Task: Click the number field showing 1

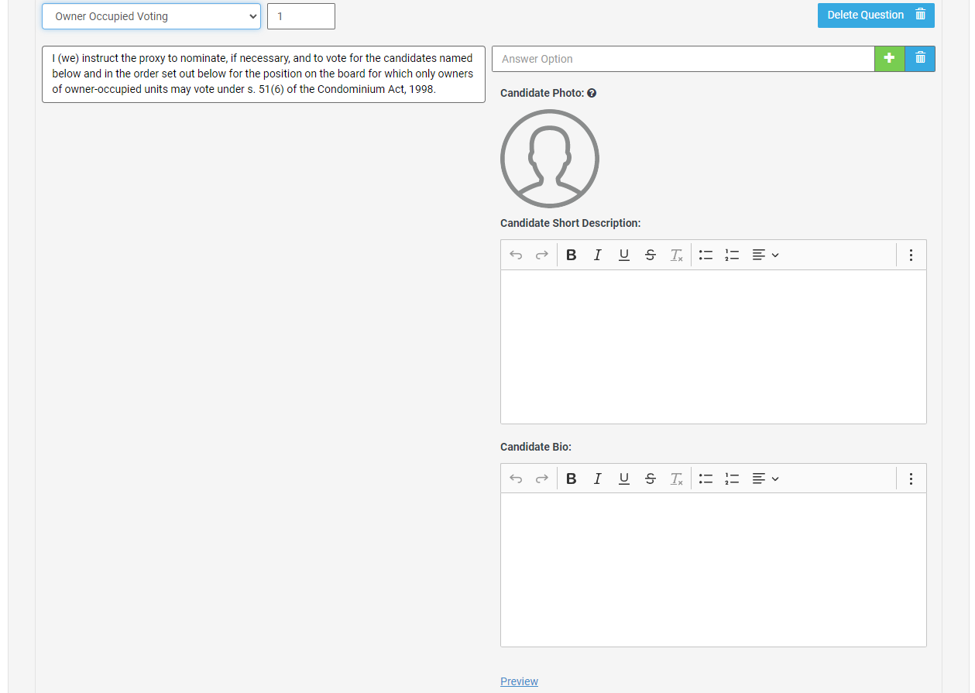Action: 301,16
